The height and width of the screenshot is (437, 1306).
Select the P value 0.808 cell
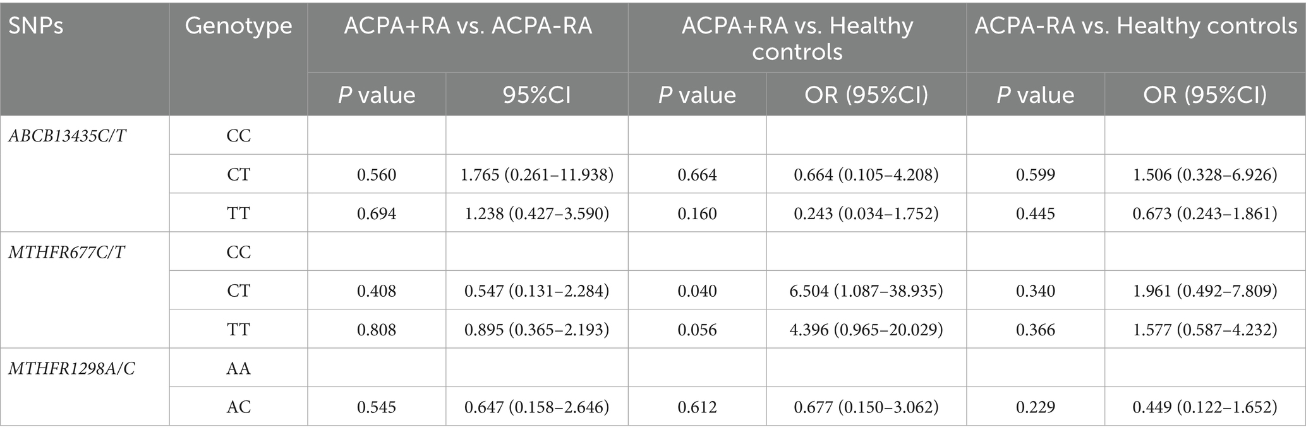377,330
